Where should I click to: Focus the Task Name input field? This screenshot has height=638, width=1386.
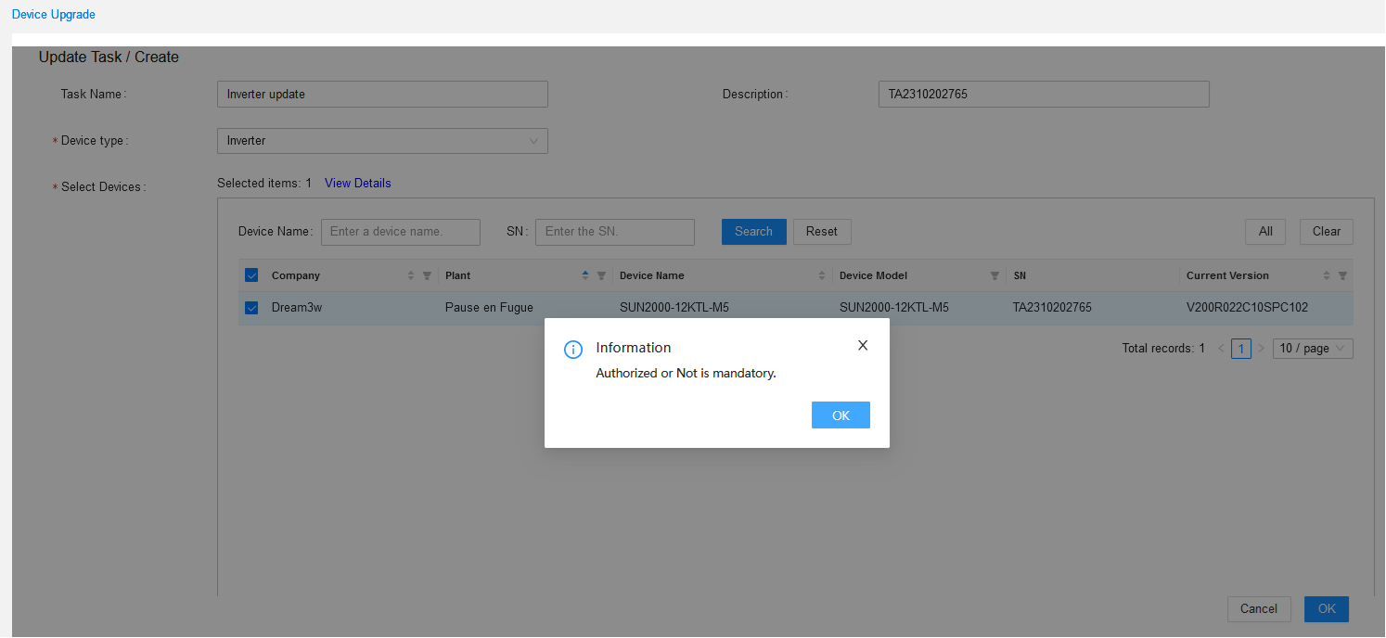pos(382,95)
